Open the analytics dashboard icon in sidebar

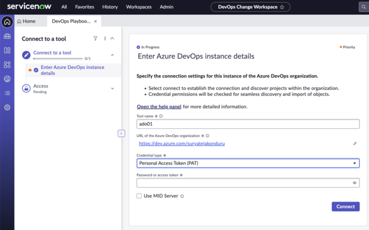point(7,79)
